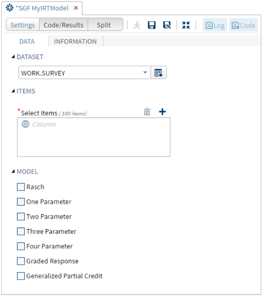Image resolution: width=263 pixels, height=296 pixels.
Task: Show the Log view
Action: pos(214,25)
